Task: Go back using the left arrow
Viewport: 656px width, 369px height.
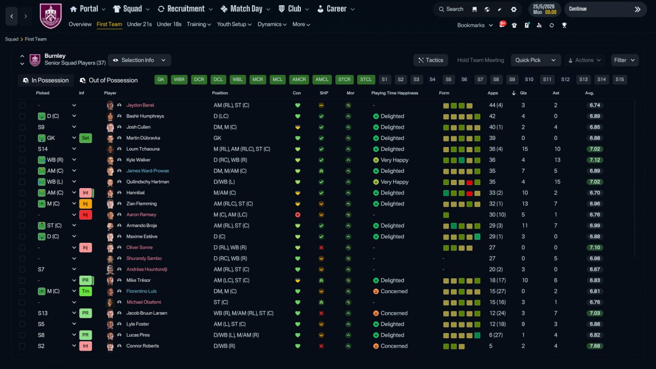Action: [12, 16]
